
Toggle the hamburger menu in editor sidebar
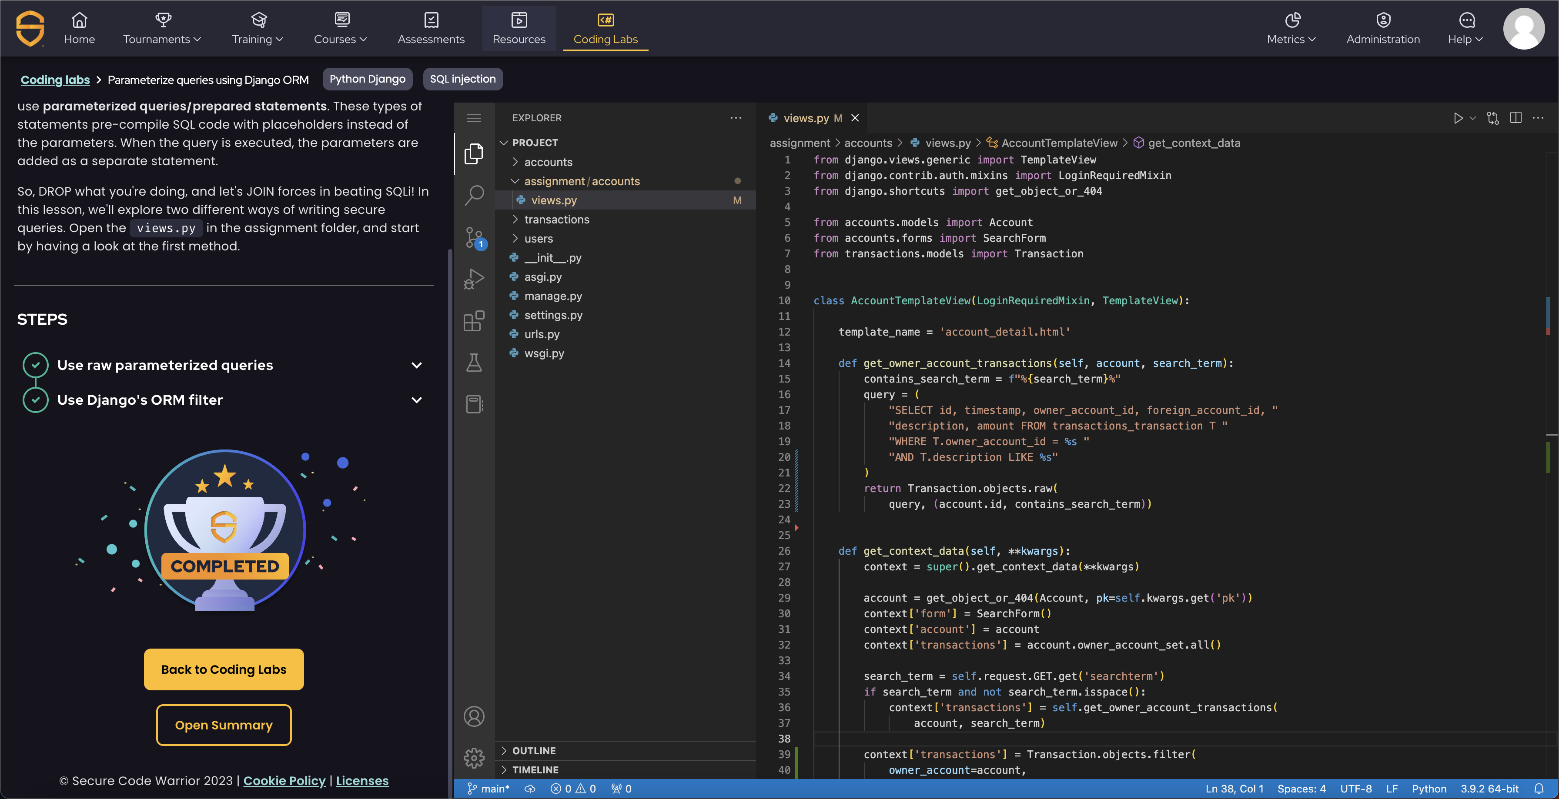[474, 118]
